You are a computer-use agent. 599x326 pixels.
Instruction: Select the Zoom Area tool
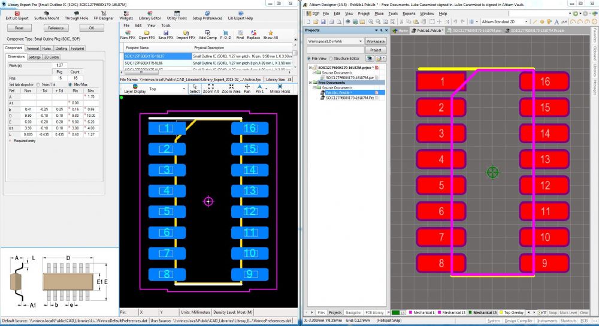click(x=231, y=88)
